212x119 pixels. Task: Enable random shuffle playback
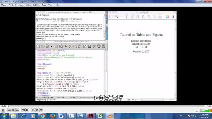point(41,110)
